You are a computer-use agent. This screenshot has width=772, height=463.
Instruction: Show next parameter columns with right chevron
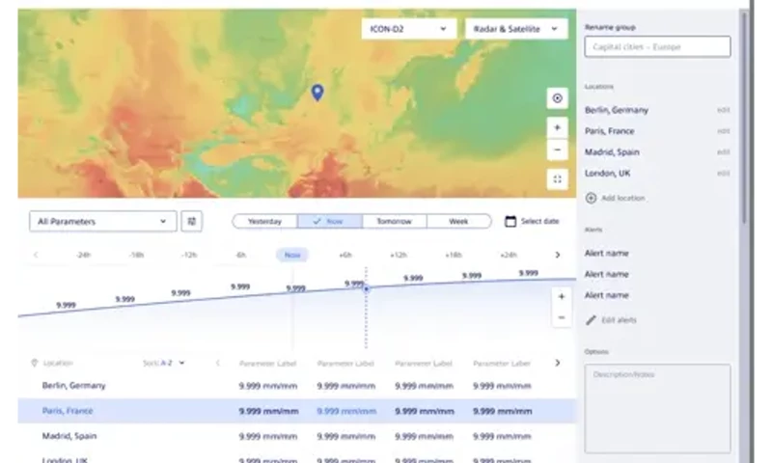click(558, 363)
